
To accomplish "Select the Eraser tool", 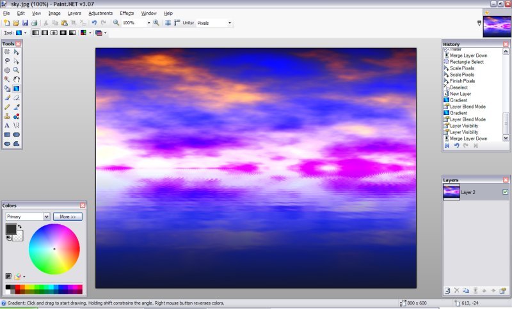I will tap(16, 98).
